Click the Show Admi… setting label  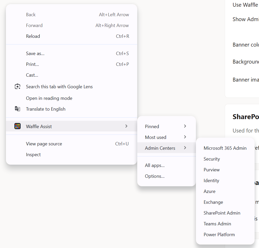tap(246, 19)
